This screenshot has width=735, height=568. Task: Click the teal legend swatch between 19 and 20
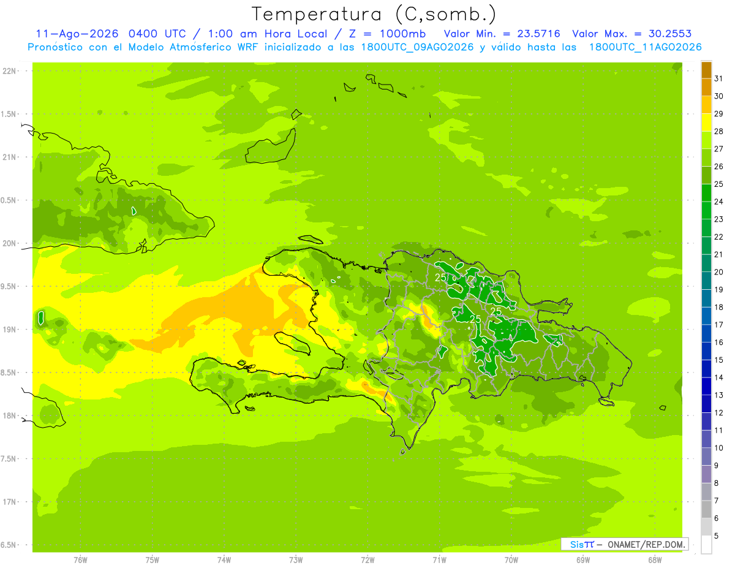point(706,281)
